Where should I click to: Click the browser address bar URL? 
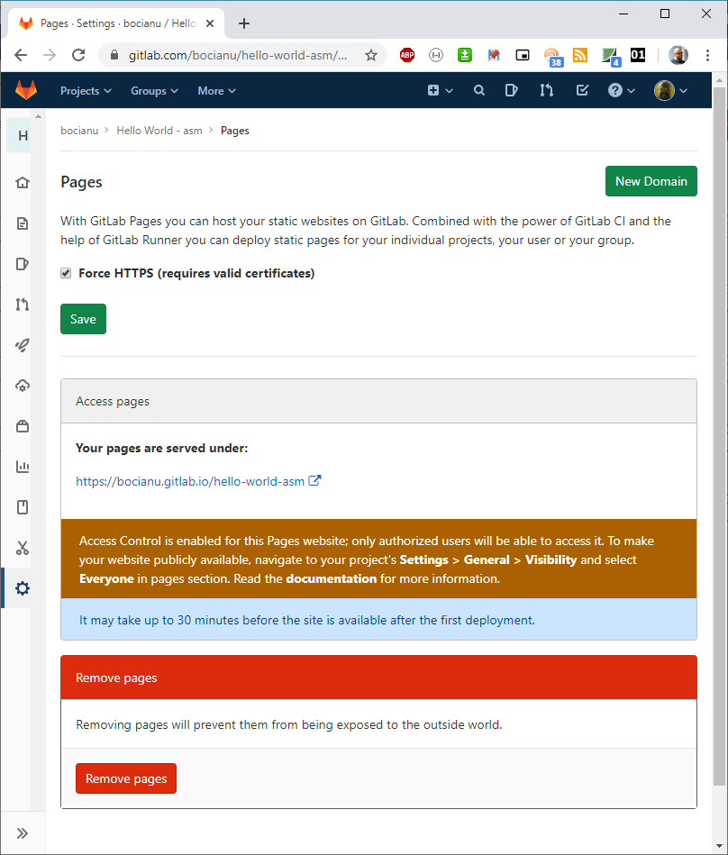(x=237, y=55)
